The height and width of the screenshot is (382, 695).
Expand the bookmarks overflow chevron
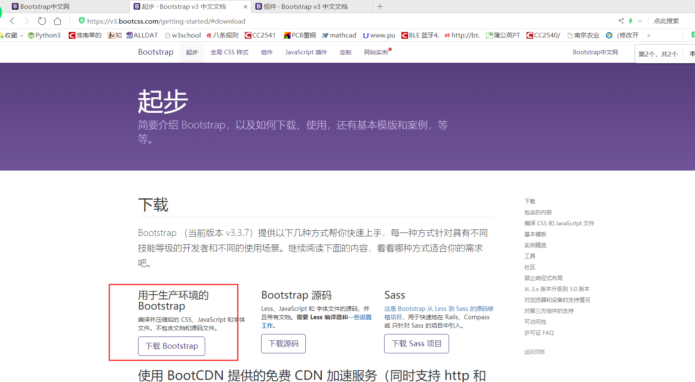click(649, 35)
